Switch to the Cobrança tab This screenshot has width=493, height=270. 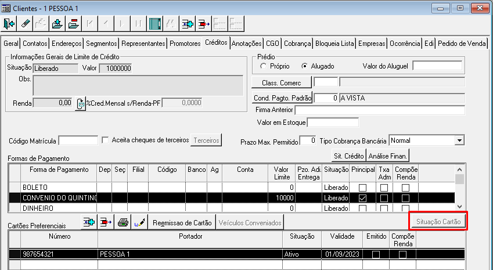[297, 44]
